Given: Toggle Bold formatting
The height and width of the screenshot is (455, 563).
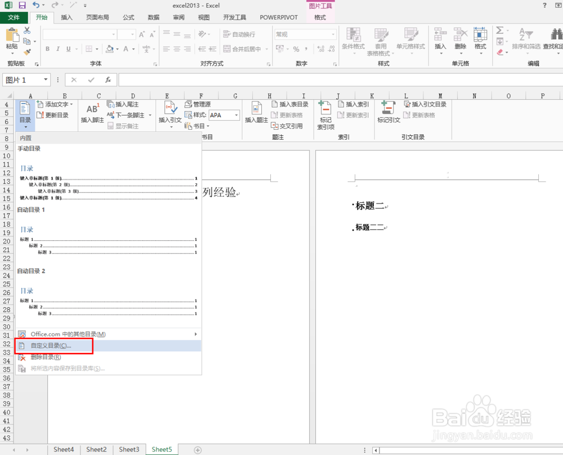Looking at the screenshot, I should [x=47, y=49].
